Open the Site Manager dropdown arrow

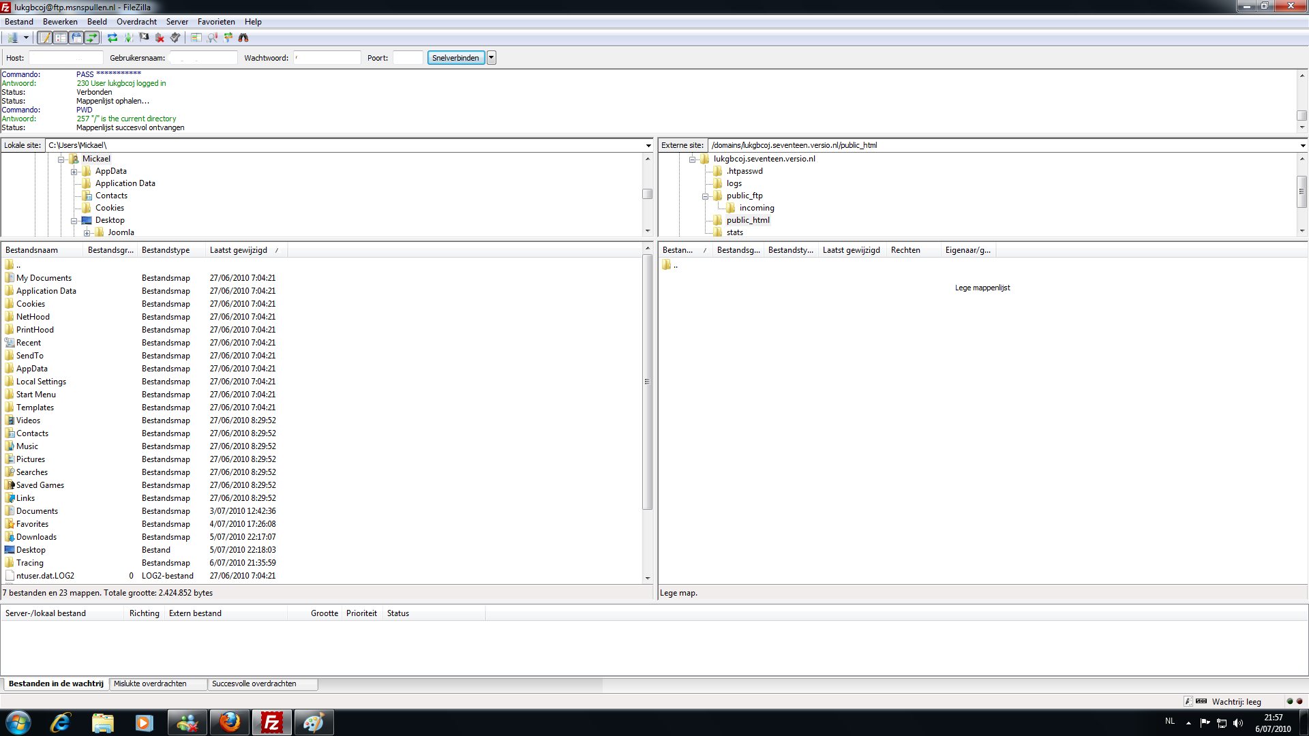(26, 38)
